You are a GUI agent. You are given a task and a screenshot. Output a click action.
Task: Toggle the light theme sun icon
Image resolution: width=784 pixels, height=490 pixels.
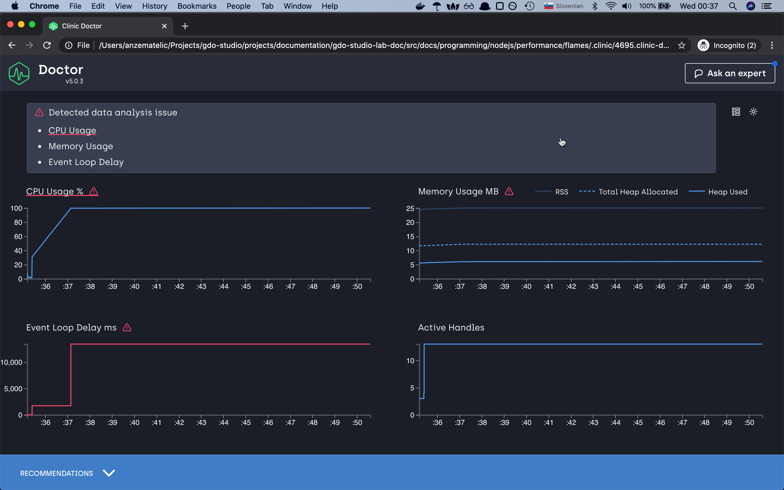[x=753, y=112]
